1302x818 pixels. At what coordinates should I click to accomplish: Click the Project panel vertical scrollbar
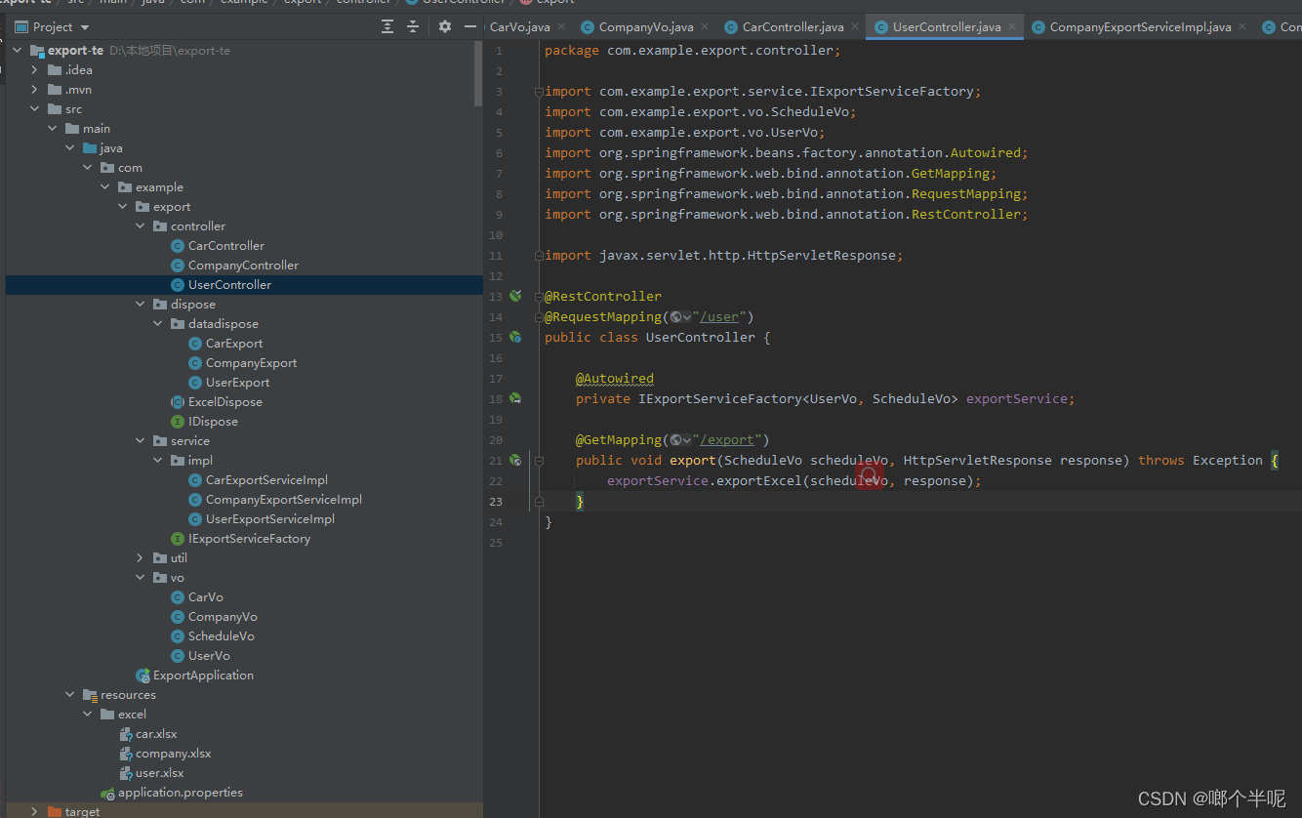click(x=478, y=74)
